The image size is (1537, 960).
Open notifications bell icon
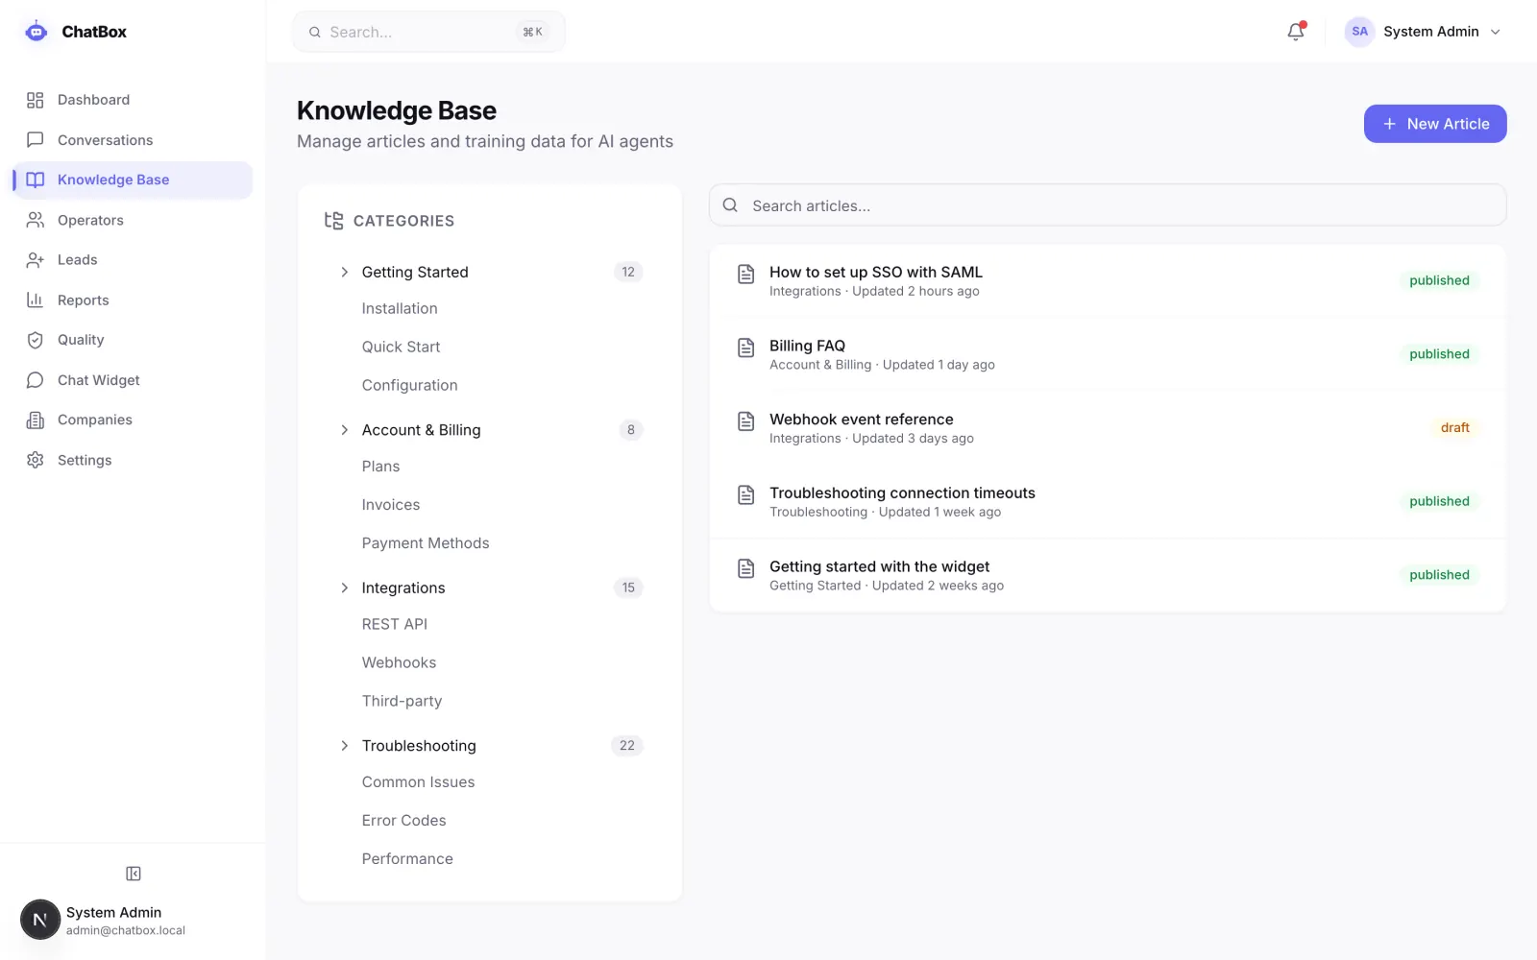[x=1296, y=32]
